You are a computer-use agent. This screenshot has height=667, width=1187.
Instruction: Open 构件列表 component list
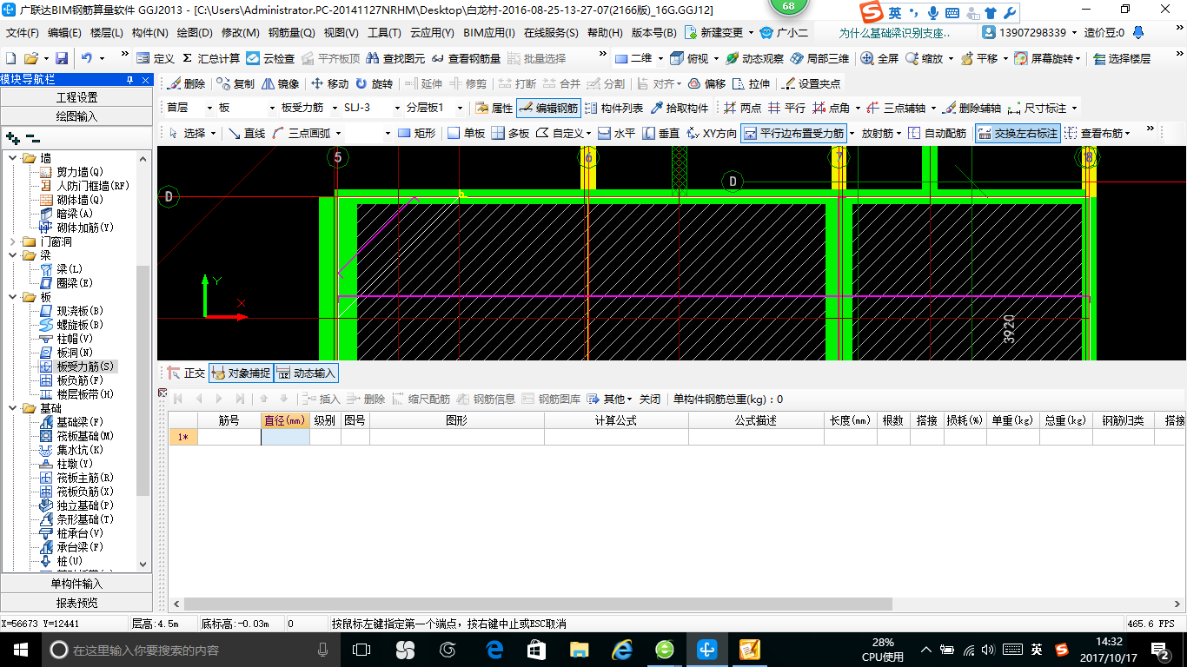614,108
